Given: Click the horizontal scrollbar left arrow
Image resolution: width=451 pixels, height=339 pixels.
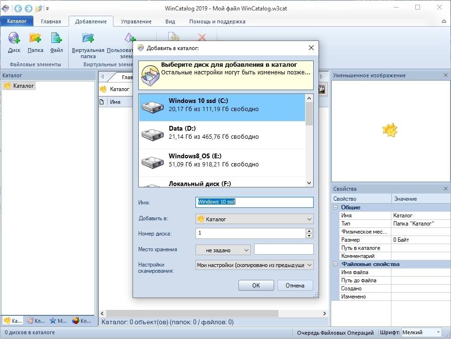Looking at the screenshot, I should [102, 313].
